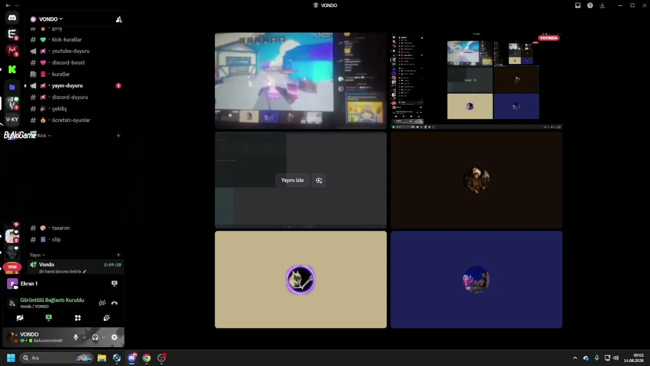Open taskbar volume control
Image resolution: width=650 pixels, height=366 pixels.
click(616, 358)
